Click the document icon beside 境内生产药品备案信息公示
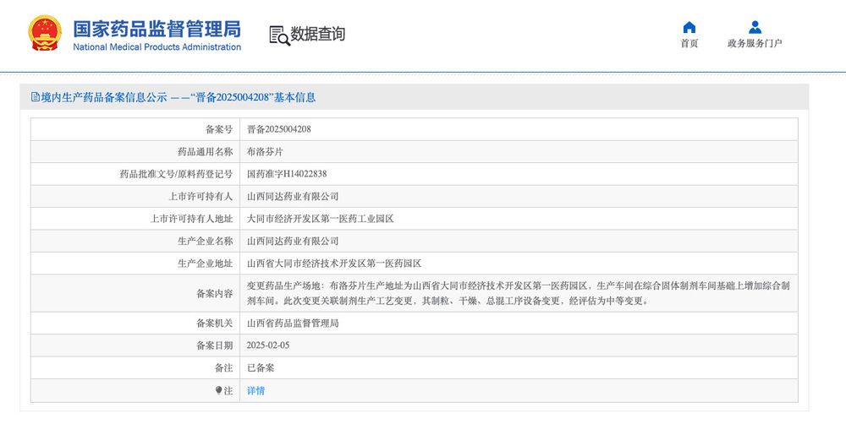The image size is (846, 424). pyautogui.click(x=35, y=97)
